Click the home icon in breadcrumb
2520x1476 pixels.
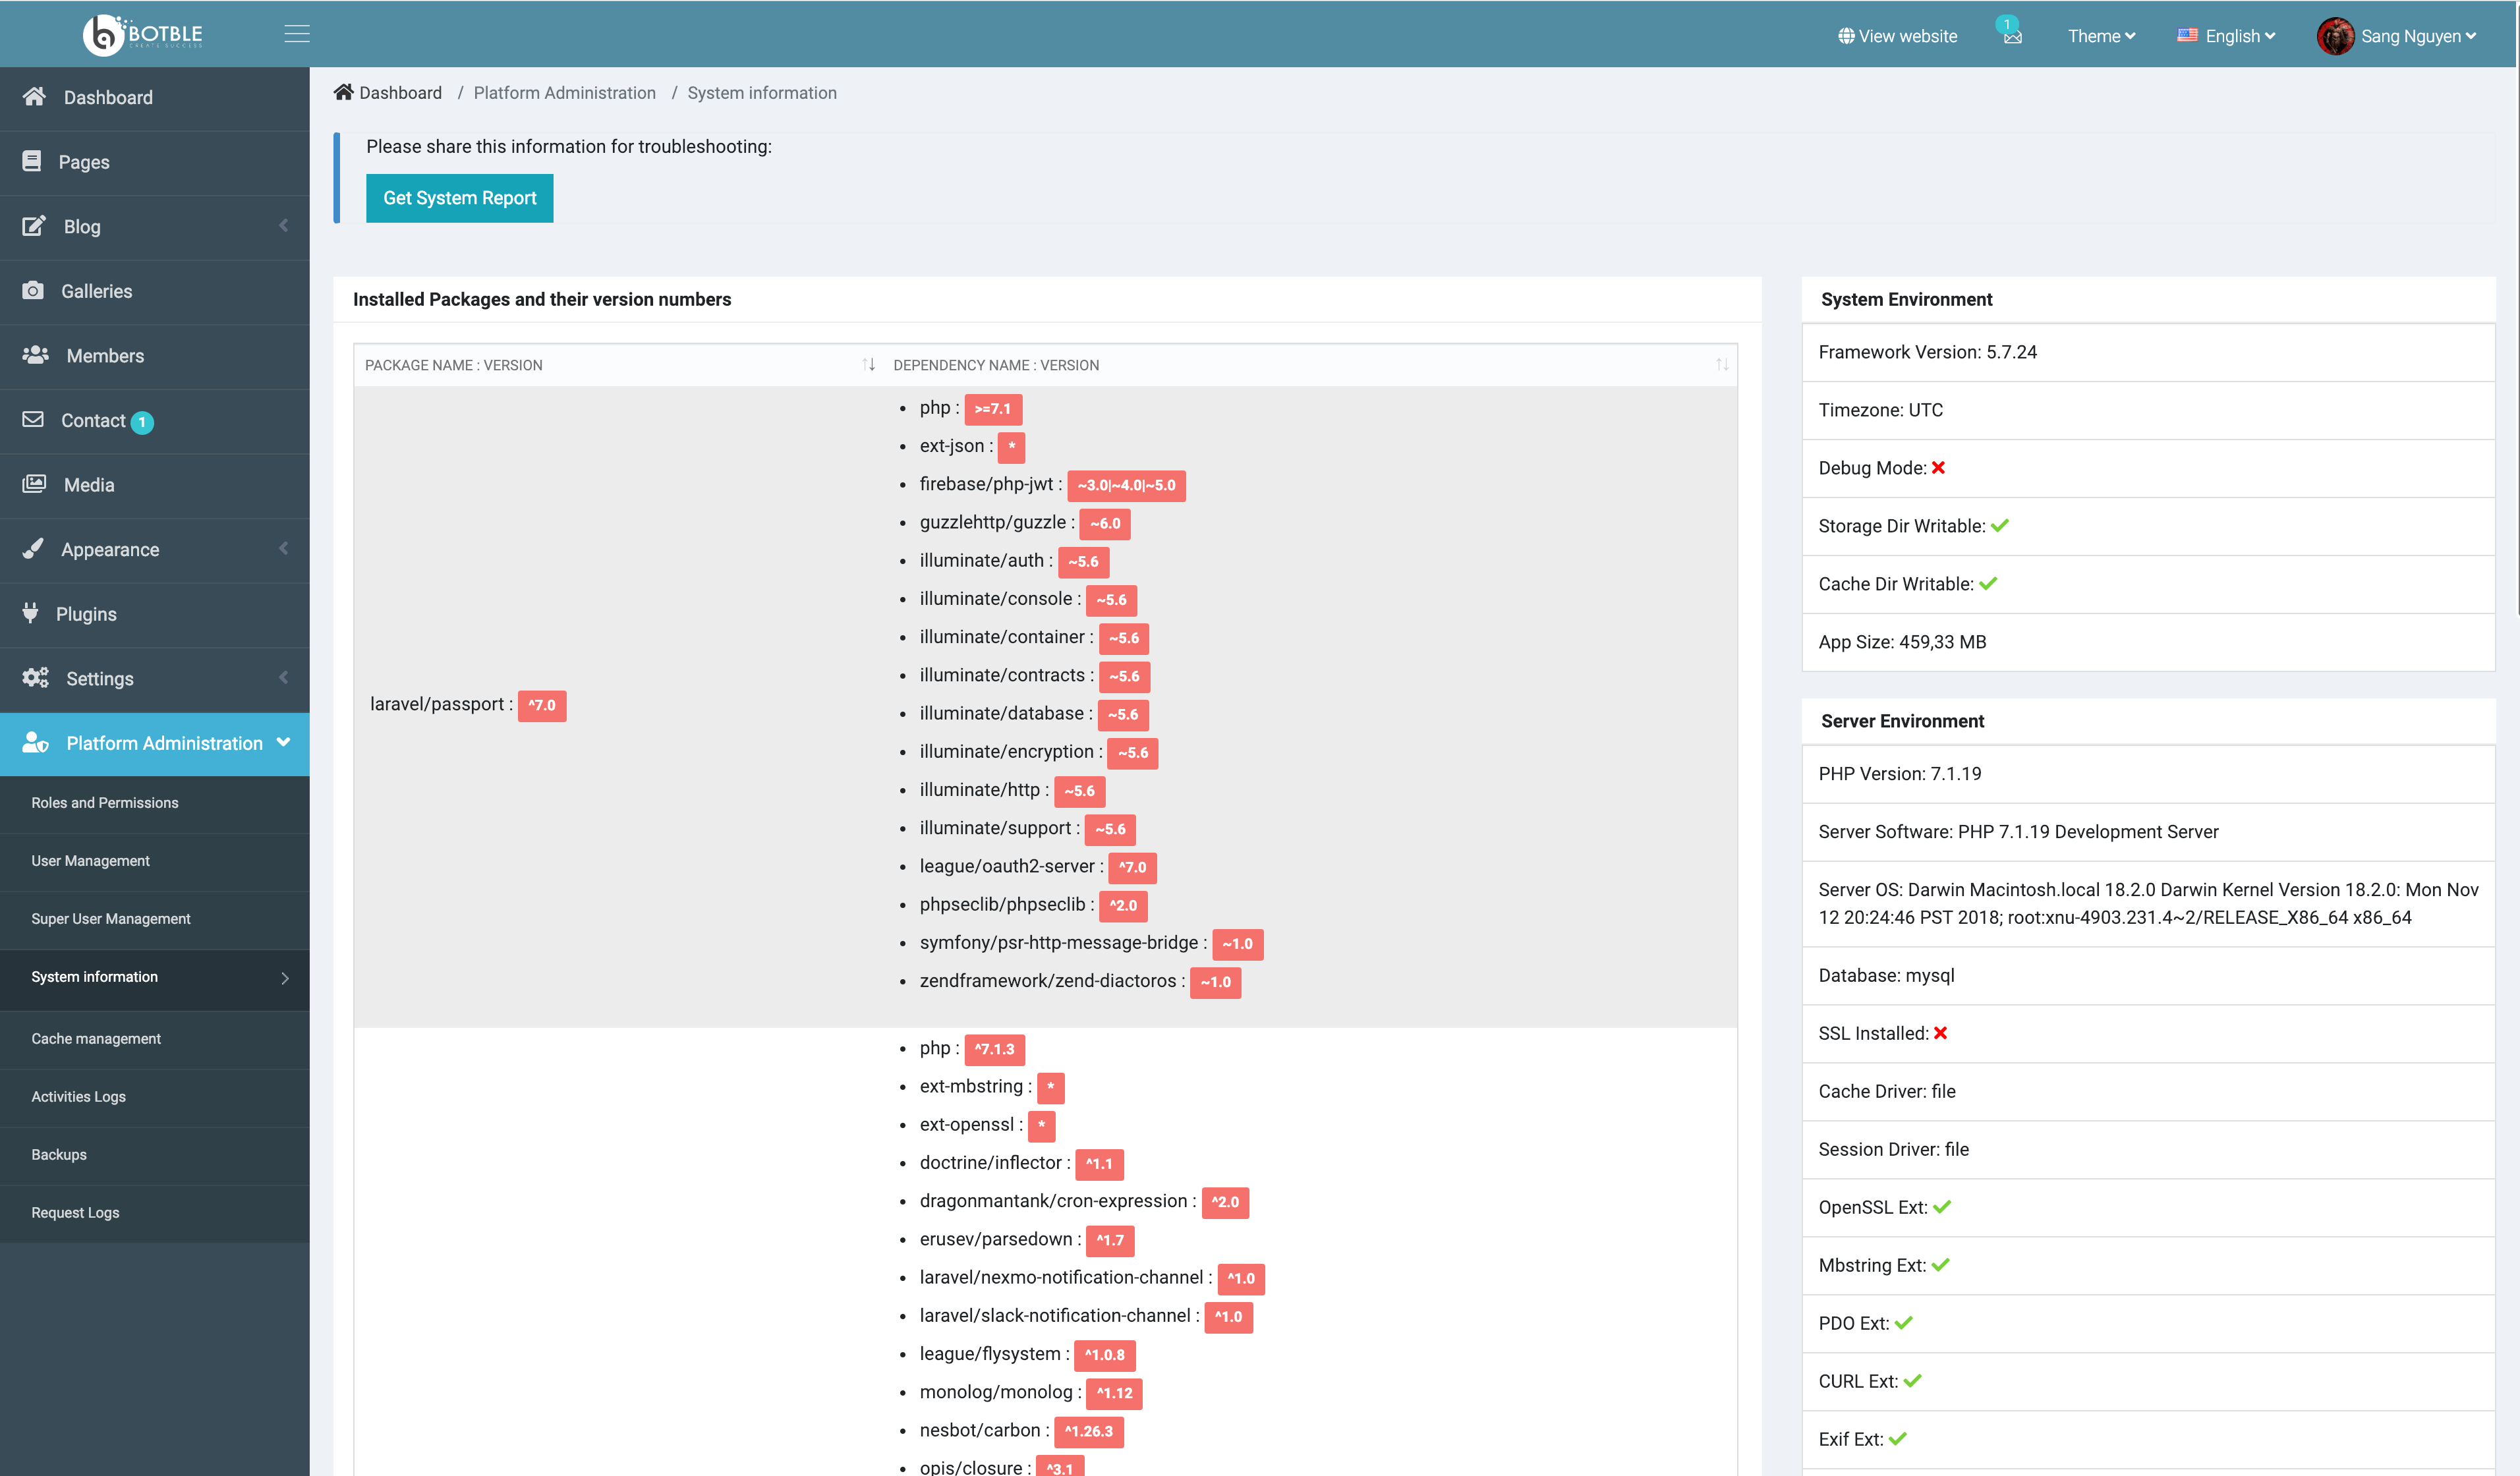pyautogui.click(x=343, y=93)
